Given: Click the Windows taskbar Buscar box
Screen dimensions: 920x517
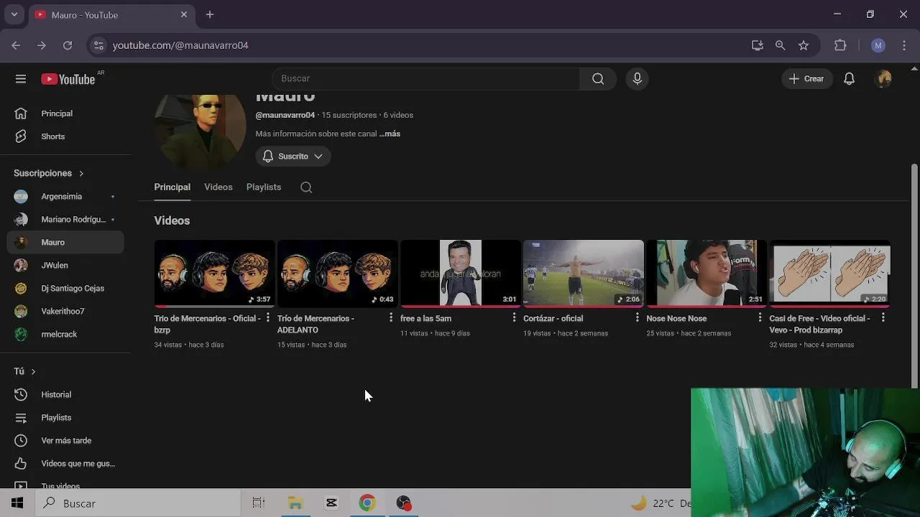Looking at the screenshot, I should click(x=138, y=503).
